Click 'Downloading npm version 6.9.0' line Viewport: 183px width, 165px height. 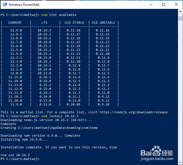(40, 136)
